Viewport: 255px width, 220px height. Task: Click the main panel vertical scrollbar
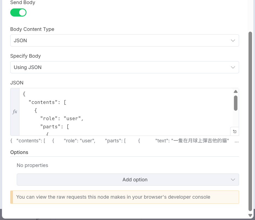coord(250,122)
